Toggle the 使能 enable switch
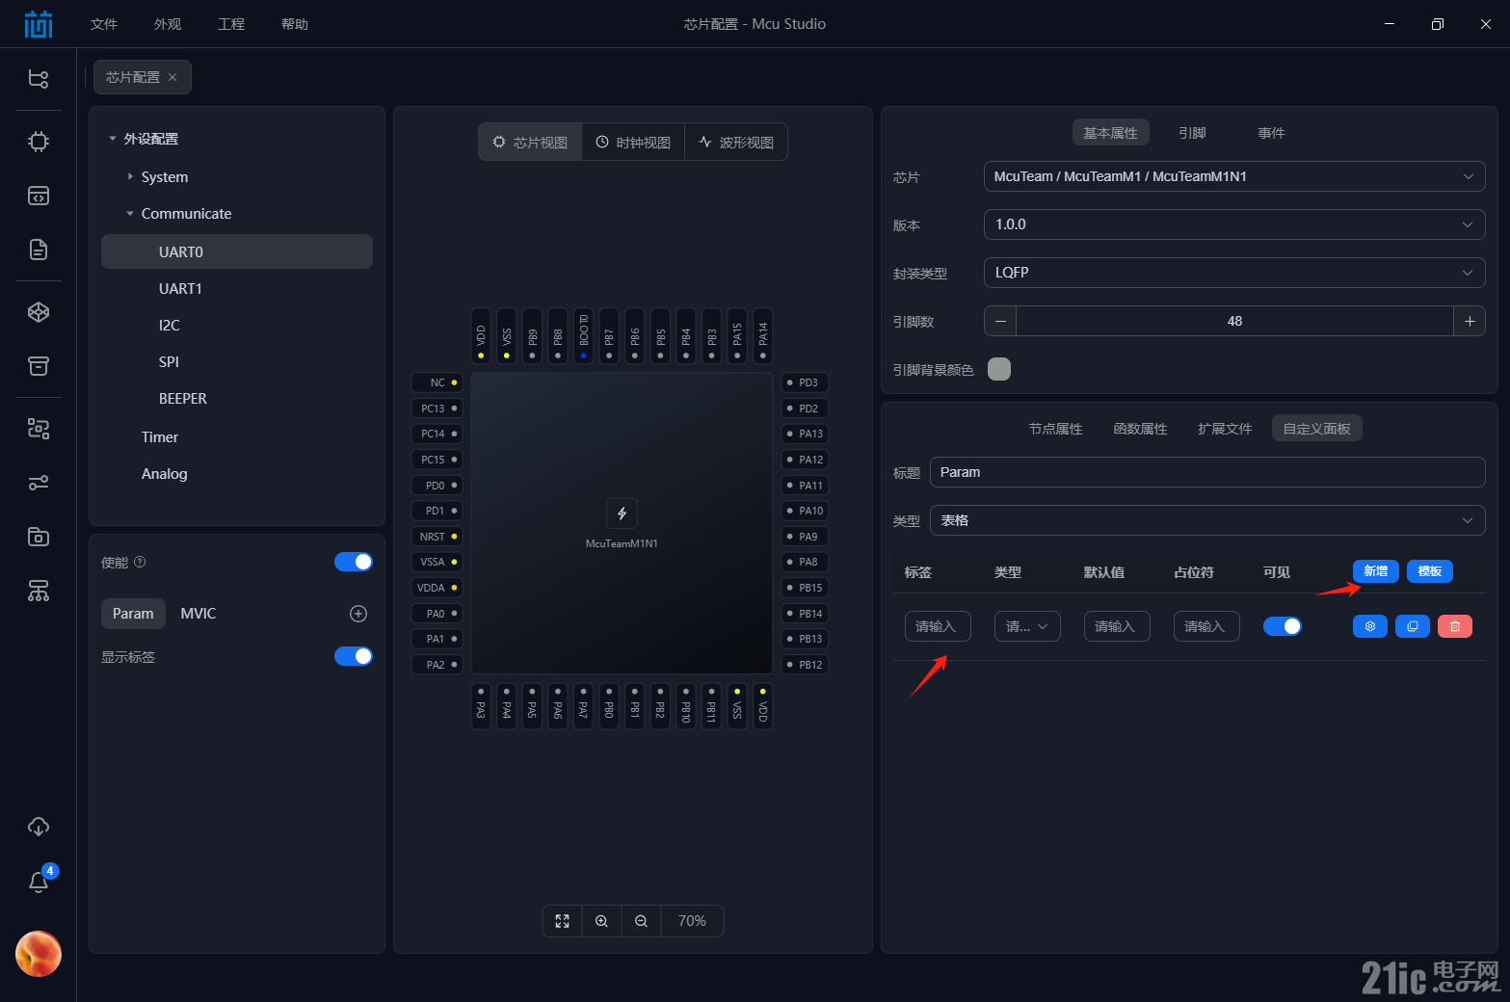 [x=354, y=562]
